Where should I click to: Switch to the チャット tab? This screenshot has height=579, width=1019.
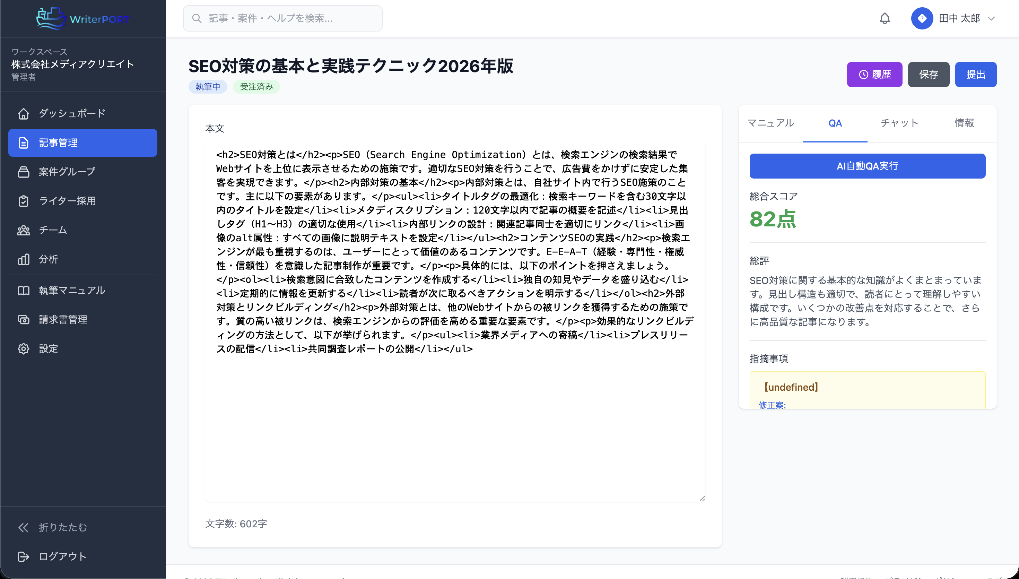coord(899,123)
